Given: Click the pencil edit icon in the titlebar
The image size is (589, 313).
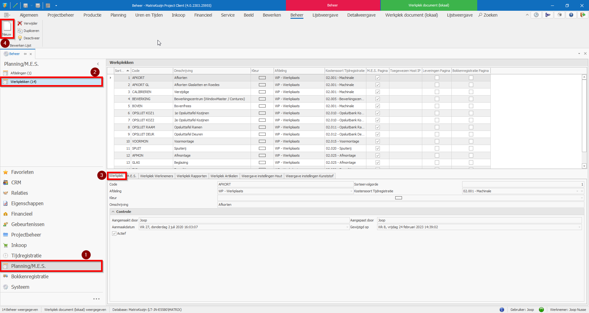Looking at the screenshot, I should click(x=15, y=5).
